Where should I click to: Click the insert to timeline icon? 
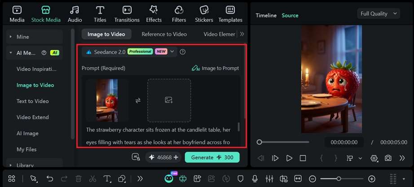coord(350,158)
